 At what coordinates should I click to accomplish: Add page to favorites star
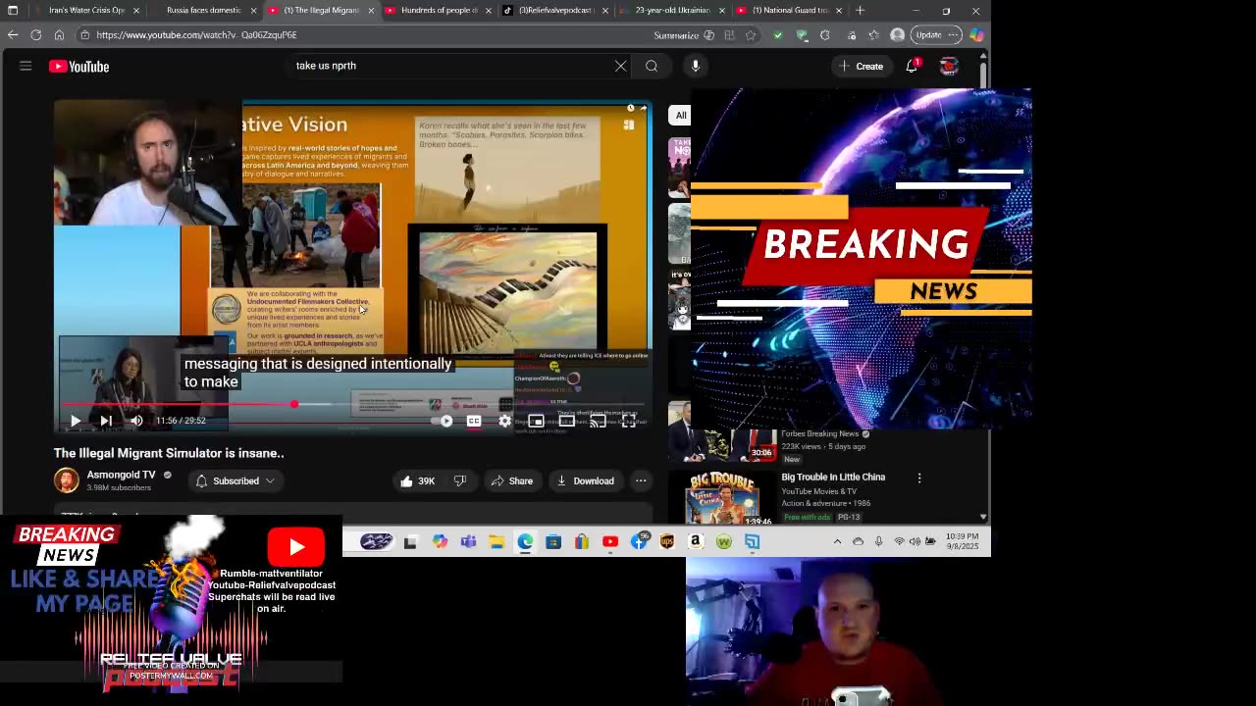point(751,35)
